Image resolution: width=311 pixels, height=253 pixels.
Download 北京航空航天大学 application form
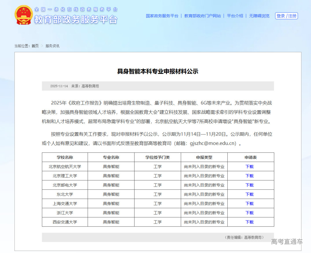pos(249,166)
